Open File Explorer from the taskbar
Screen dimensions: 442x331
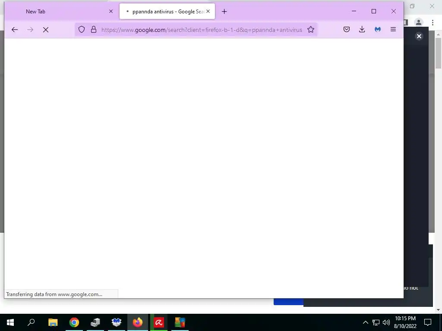coord(53,322)
